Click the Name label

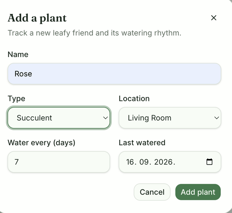coord(18,54)
